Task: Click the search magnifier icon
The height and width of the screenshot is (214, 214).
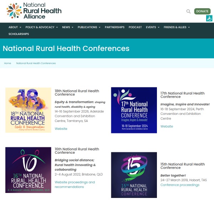Action: pos(188,11)
